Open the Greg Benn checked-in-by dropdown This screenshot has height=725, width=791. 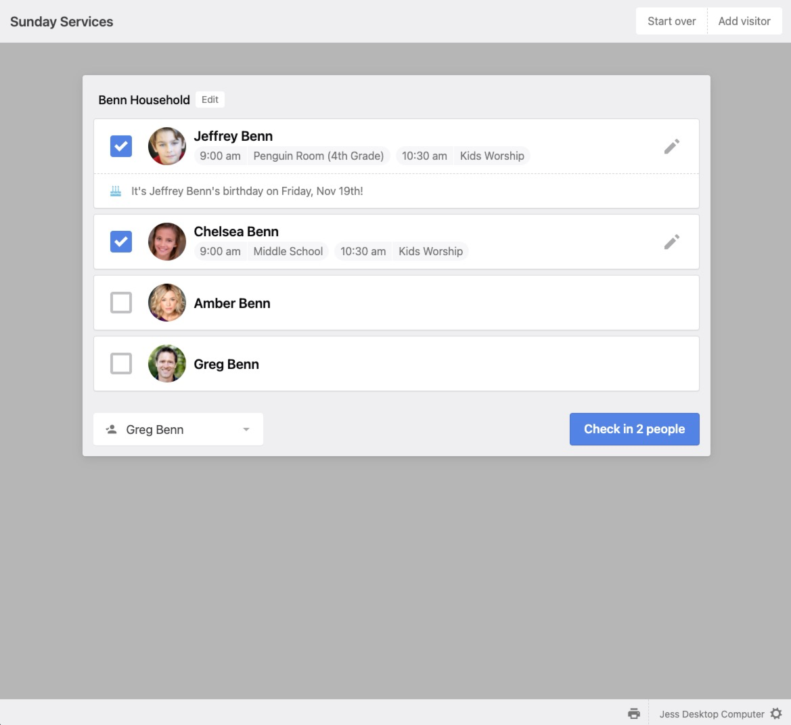(x=178, y=429)
